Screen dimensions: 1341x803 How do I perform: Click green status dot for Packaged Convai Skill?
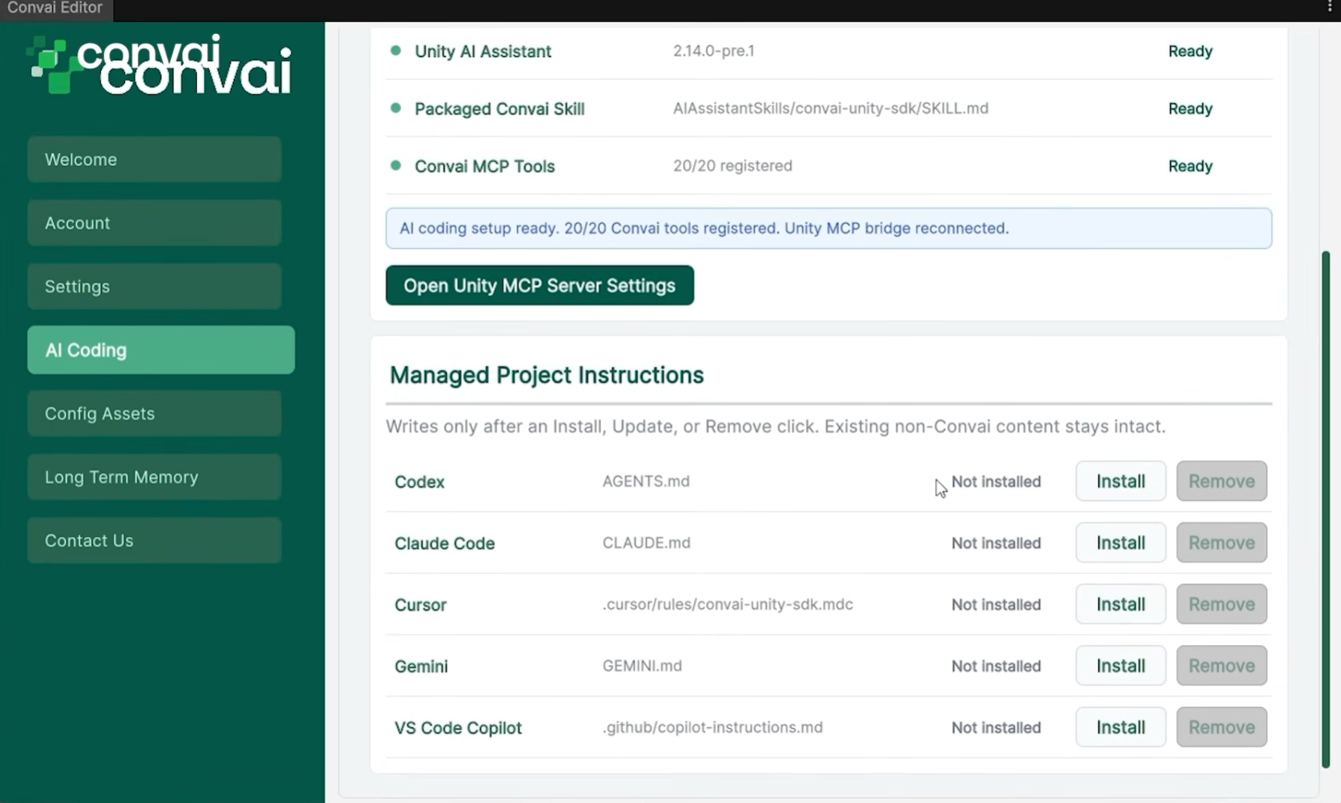click(395, 108)
